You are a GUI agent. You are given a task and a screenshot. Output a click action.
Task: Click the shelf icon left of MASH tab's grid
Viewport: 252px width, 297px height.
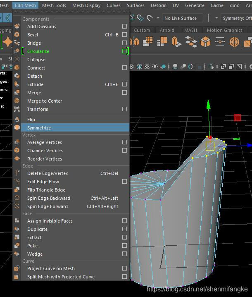click(x=176, y=42)
